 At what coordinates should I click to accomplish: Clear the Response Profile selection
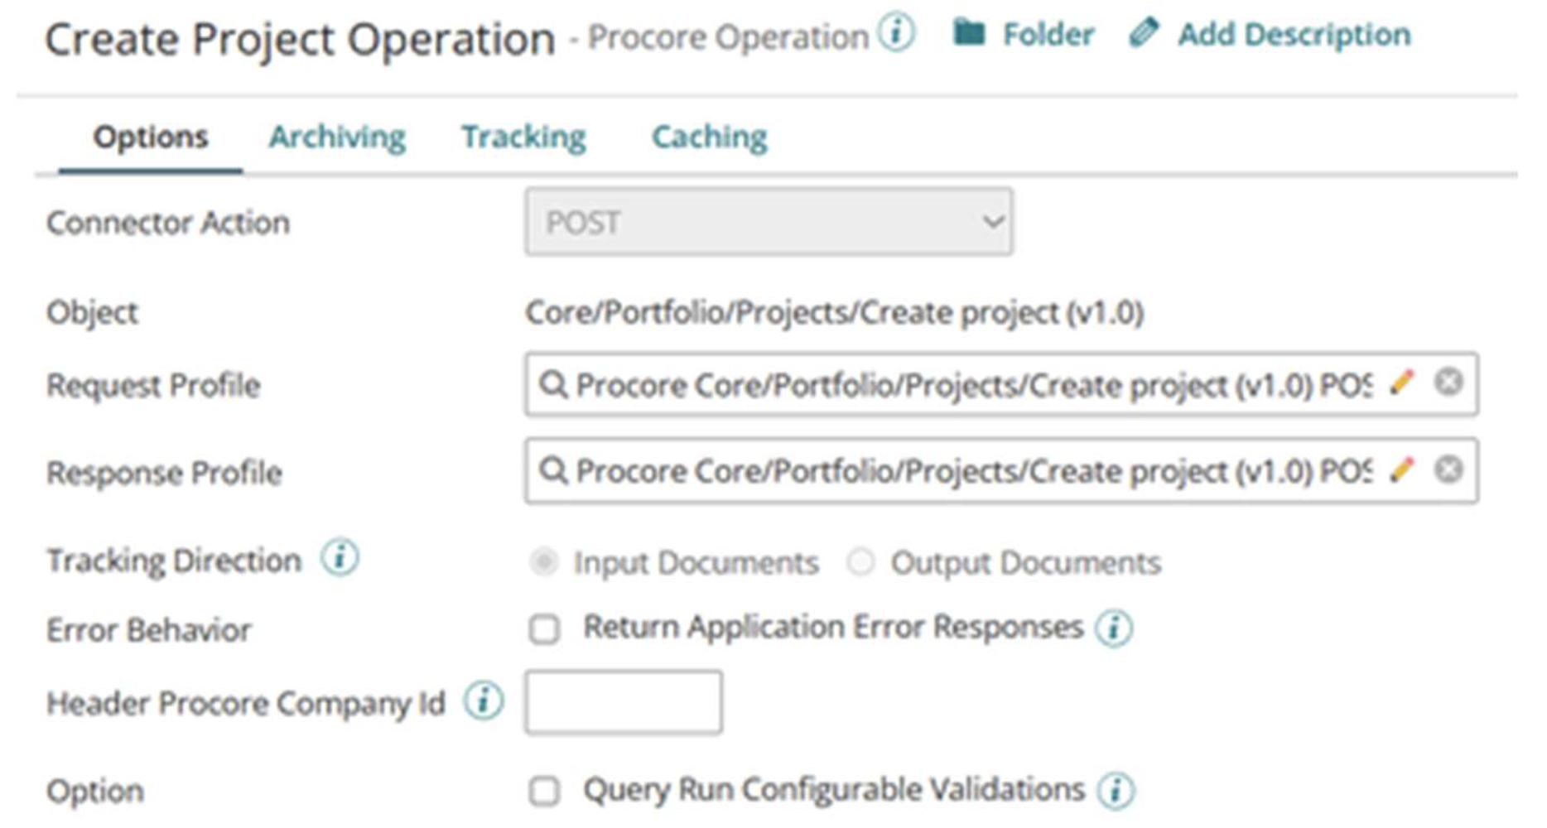1448,469
